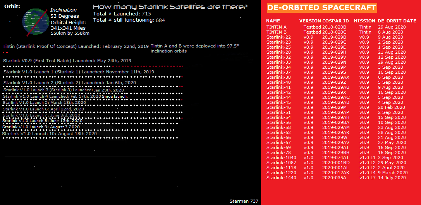Click the VERSION column header
Image resolution: width=421 pixels, height=205 pixels.
tap(310, 21)
